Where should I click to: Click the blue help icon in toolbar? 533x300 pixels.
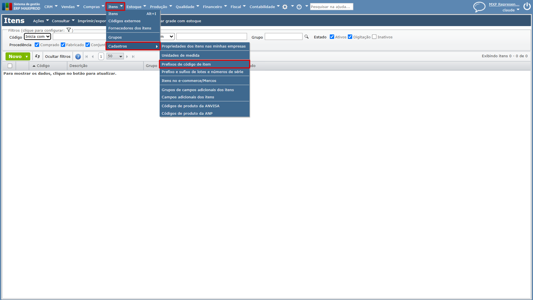[x=78, y=56]
